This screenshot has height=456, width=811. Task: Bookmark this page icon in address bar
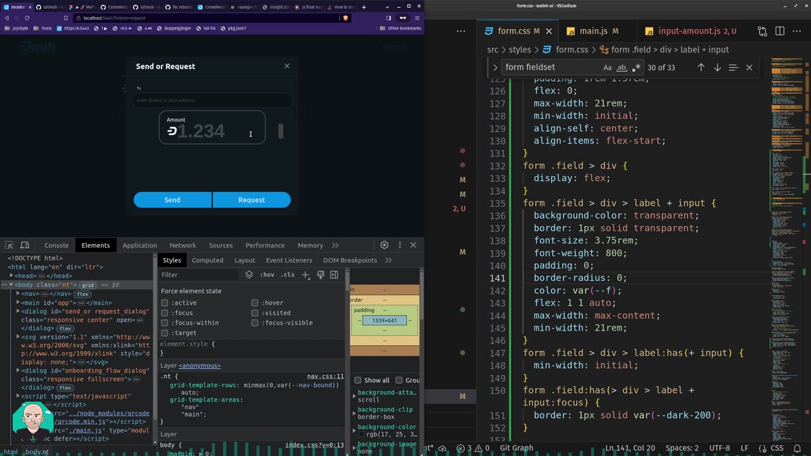(65, 18)
